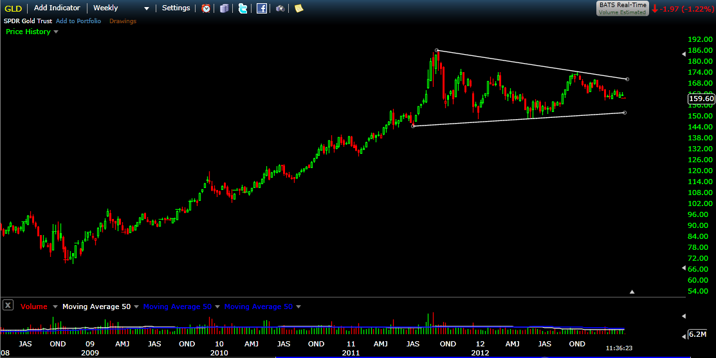Click the 192.00 price axis label
The image size is (716, 358).
700,39
